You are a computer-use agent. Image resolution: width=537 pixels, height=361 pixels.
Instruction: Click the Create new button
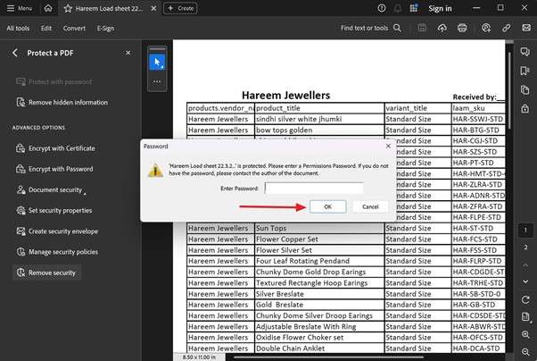[x=180, y=8]
